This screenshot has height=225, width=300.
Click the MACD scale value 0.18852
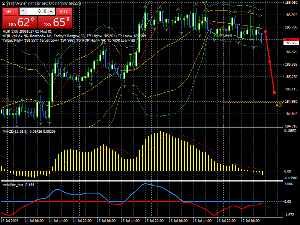290,131
